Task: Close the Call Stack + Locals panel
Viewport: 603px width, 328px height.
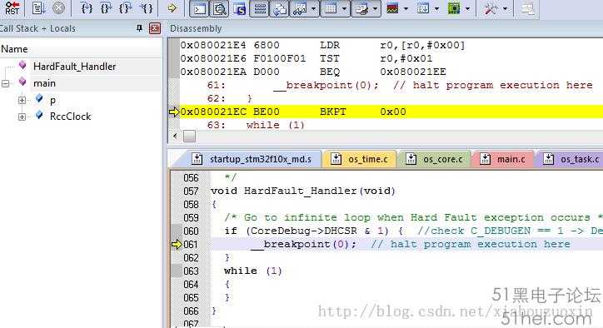Action: tap(155, 28)
